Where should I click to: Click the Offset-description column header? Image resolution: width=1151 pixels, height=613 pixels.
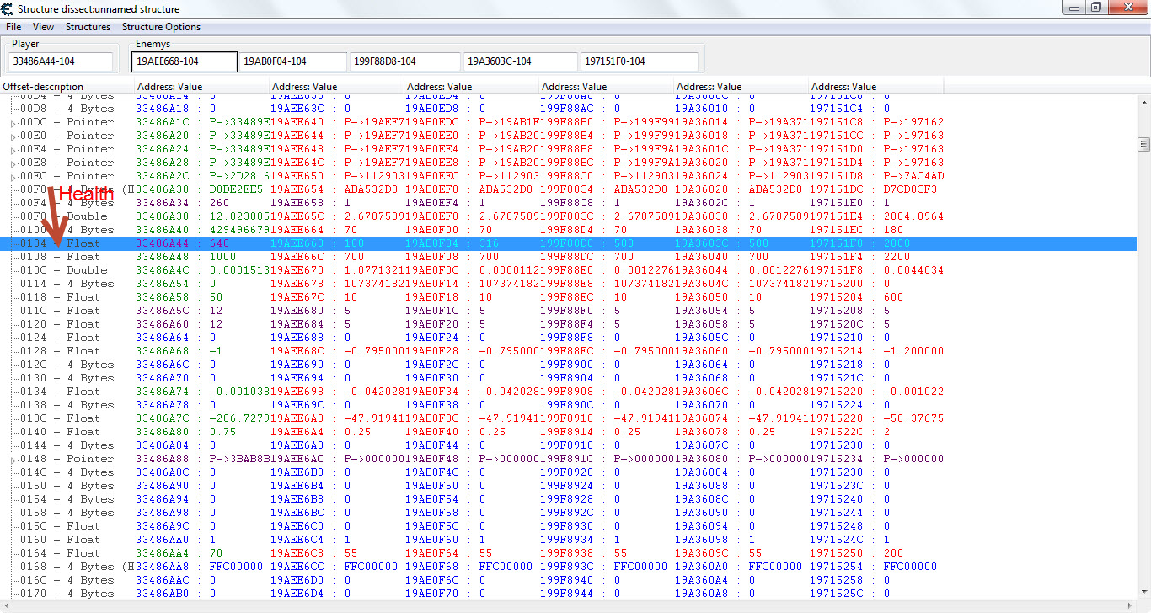coord(67,87)
